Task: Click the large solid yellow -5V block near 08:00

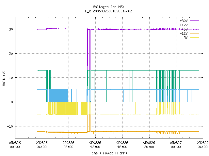Action: [72, 108]
